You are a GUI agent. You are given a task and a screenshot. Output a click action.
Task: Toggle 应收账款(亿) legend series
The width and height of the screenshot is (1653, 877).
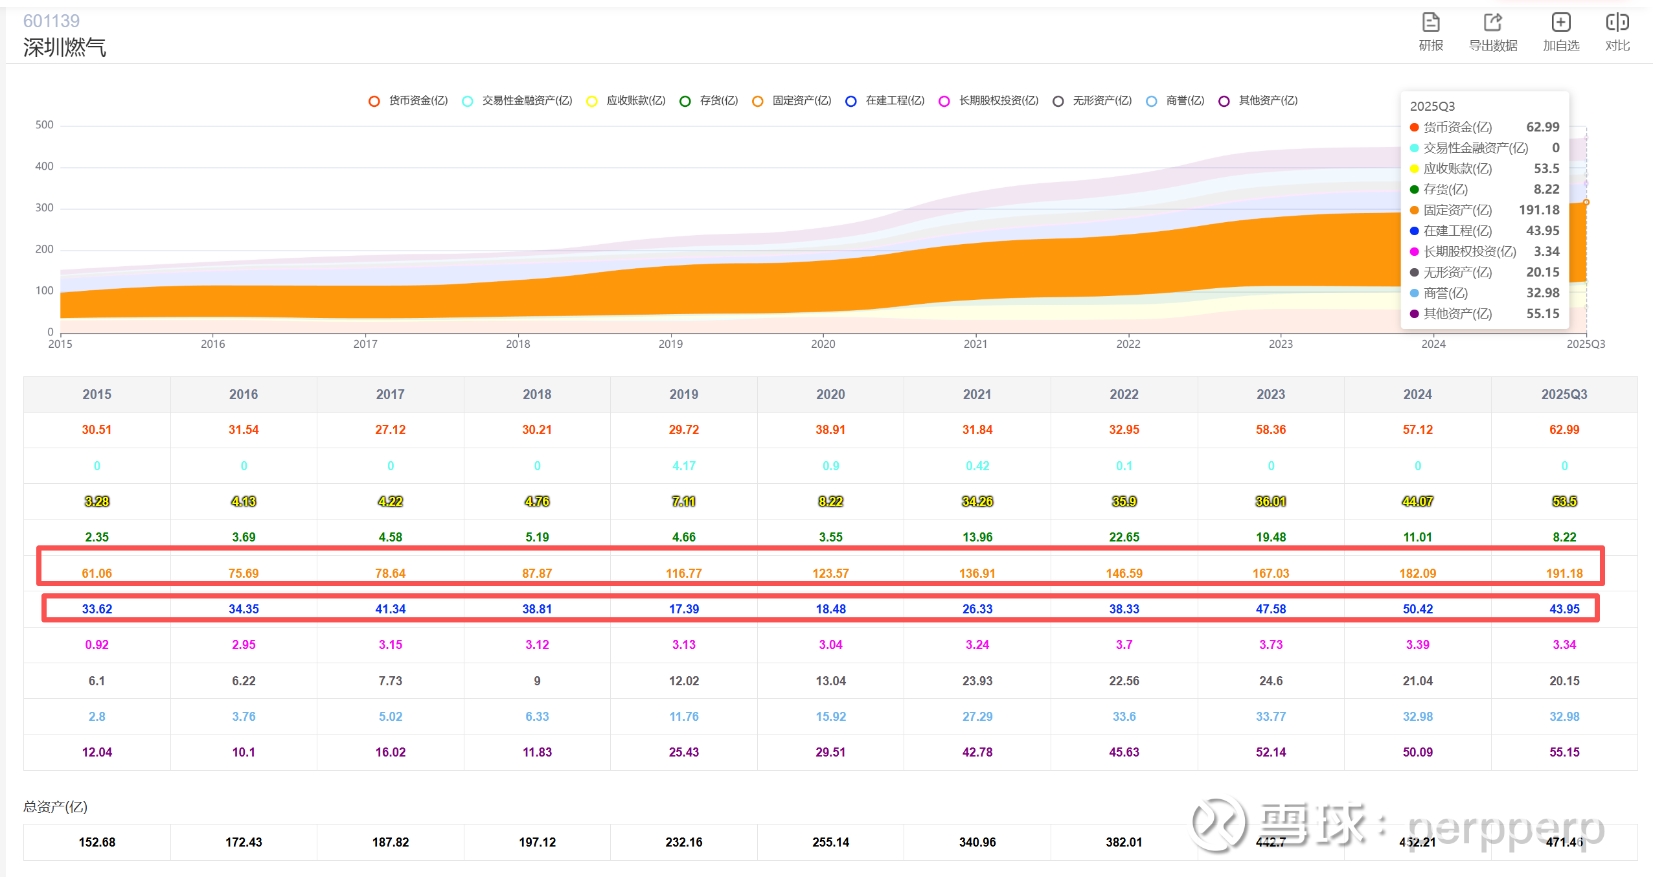[x=635, y=101]
